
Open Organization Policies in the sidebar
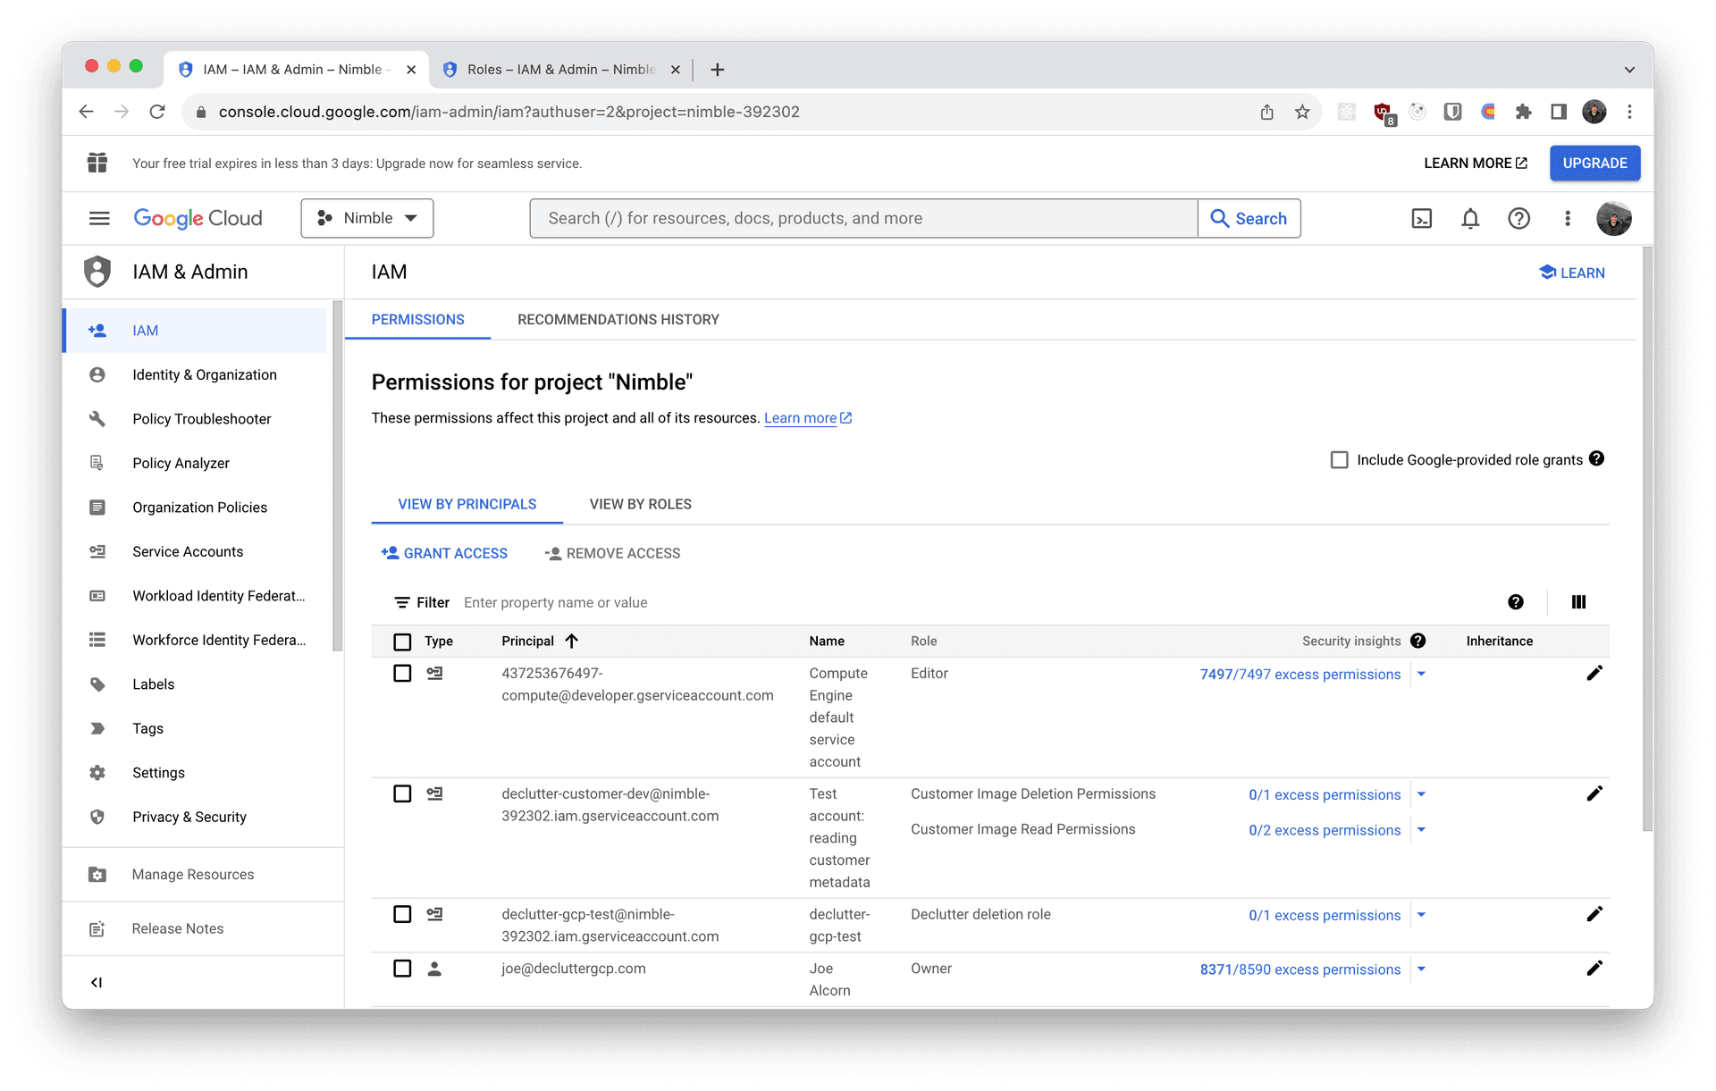pos(199,508)
